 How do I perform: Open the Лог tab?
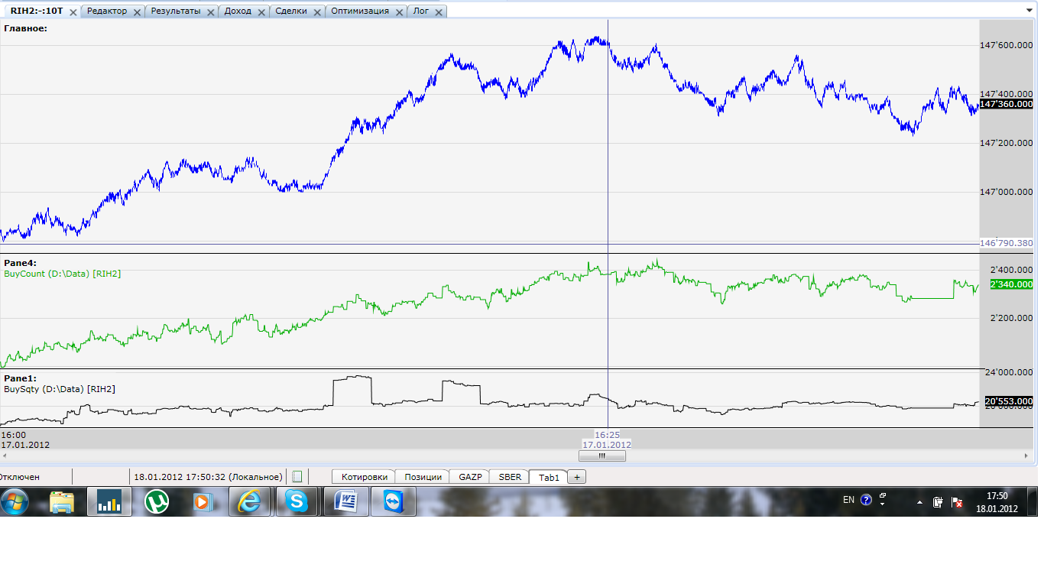[420, 11]
